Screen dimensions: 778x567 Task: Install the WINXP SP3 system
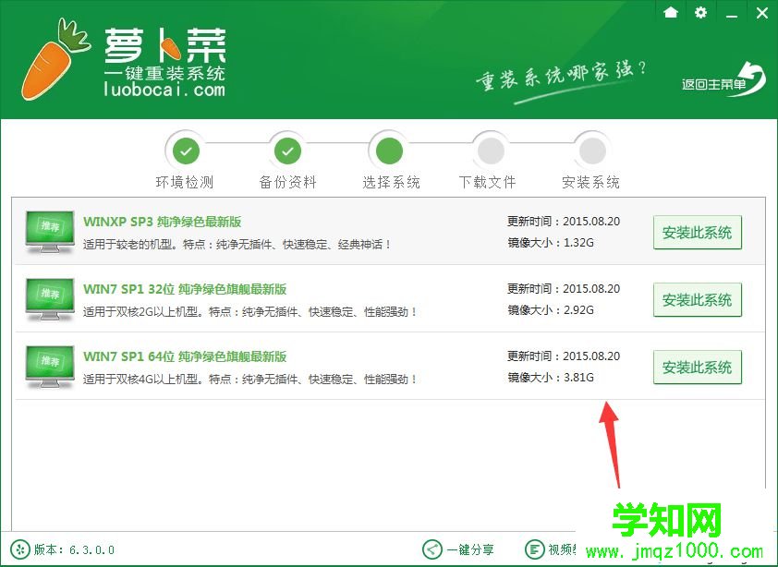coord(697,232)
